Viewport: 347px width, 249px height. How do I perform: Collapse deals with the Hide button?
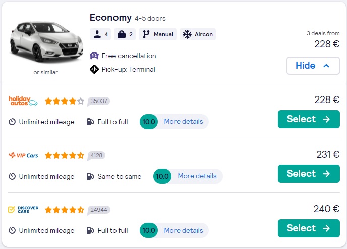313,66
